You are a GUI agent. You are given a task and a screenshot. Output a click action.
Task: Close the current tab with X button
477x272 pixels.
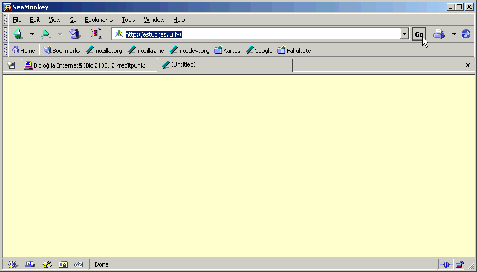pos(468,65)
